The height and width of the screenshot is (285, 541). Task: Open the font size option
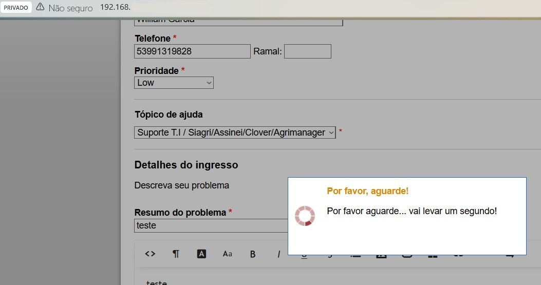click(x=227, y=254)
